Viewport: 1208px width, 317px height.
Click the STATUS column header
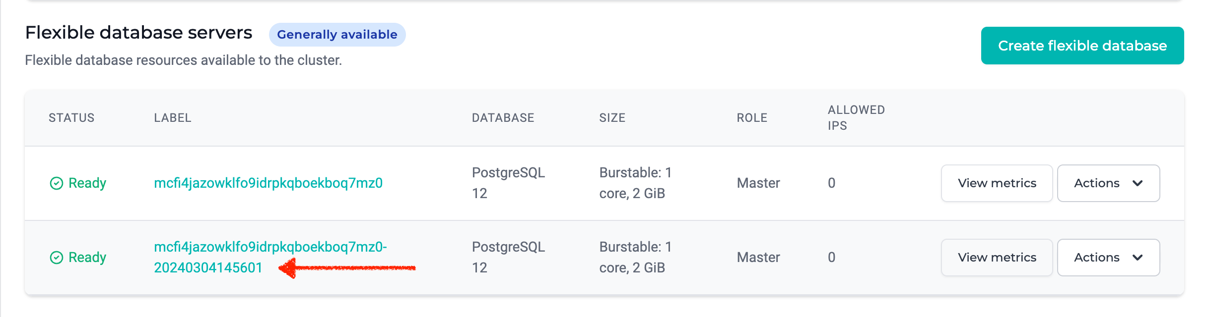click(71, 118)
